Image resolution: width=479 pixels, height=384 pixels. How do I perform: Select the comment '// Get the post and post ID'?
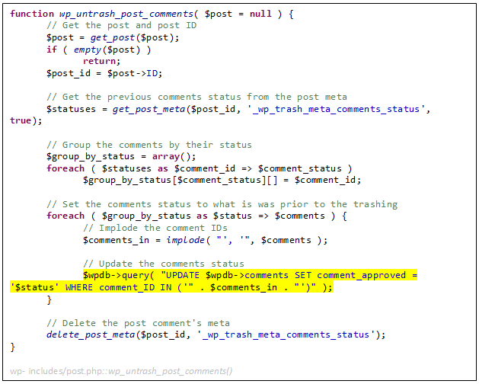pyautogui.click(x=122, y=25)
